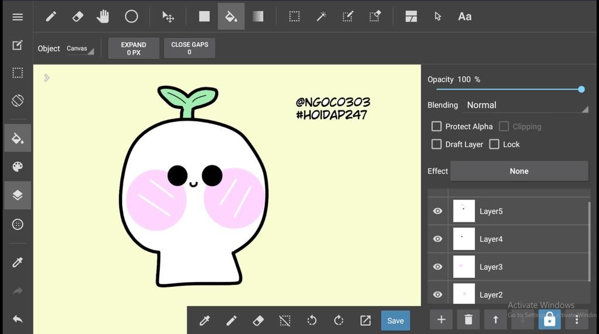The height and width of the screenshot is (334, 599).
Task: Select the Layer4 row
Action: coord(509,239)
